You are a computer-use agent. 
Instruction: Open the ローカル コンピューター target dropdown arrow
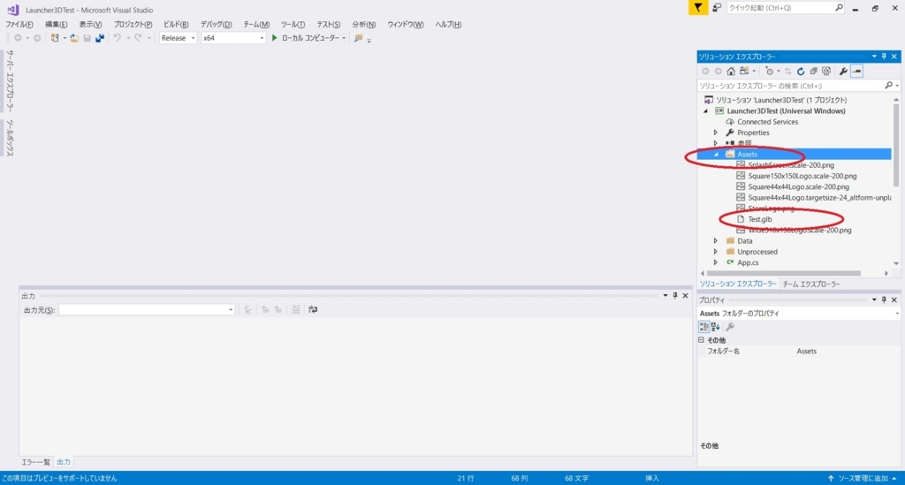(344, 38)
